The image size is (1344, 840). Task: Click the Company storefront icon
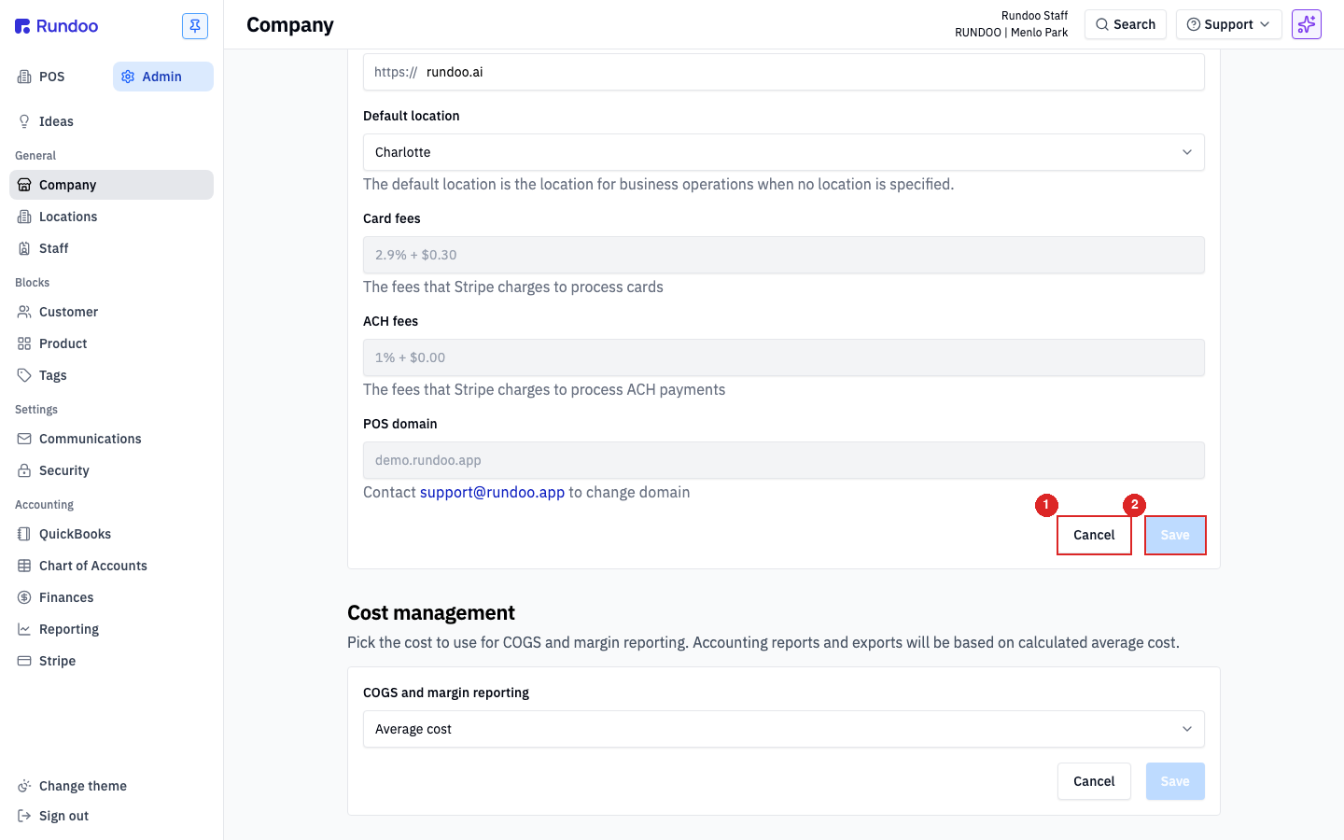pyautogui.click(x=24, y=185)
